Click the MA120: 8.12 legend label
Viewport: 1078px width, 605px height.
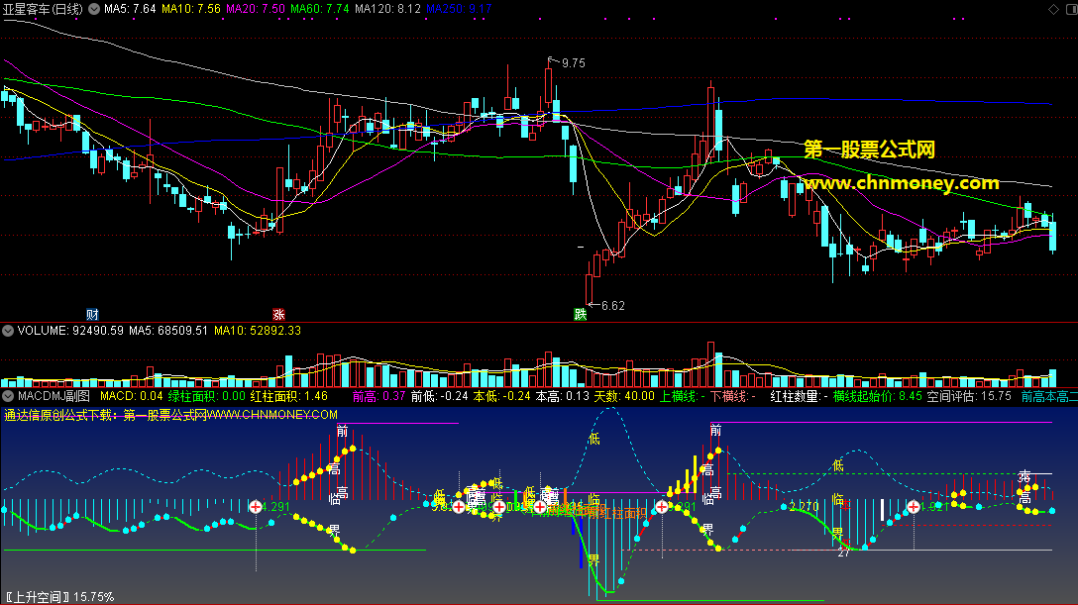(387, 9)
